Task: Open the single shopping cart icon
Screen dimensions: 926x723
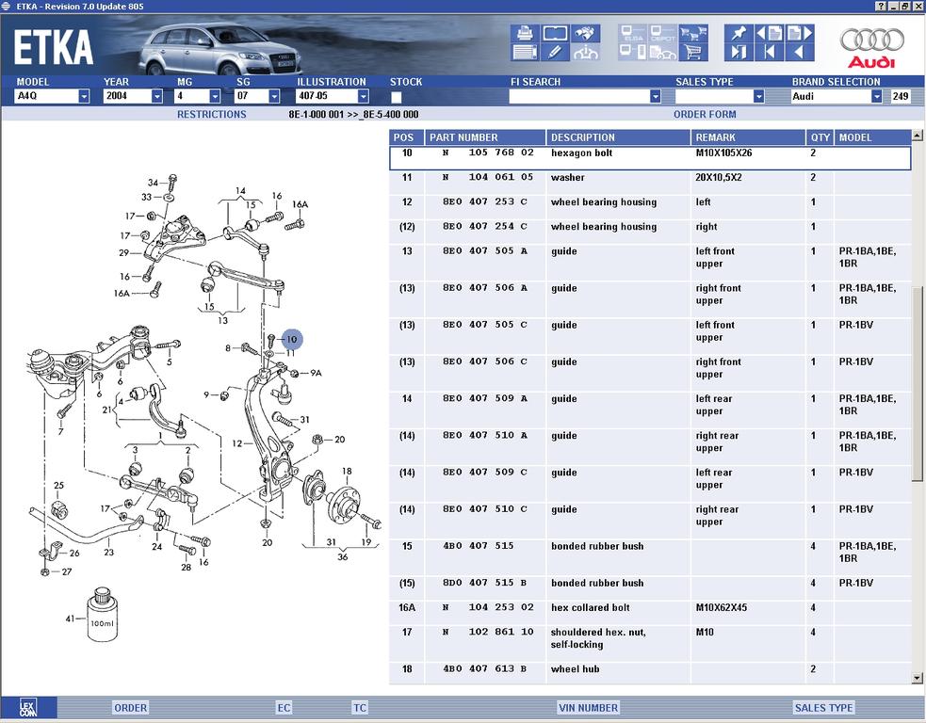Action: coord(693,53)
